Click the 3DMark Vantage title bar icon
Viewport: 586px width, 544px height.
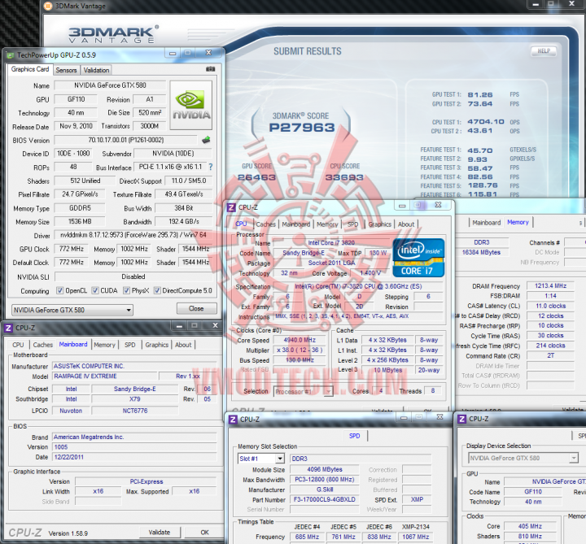(48, 6)
